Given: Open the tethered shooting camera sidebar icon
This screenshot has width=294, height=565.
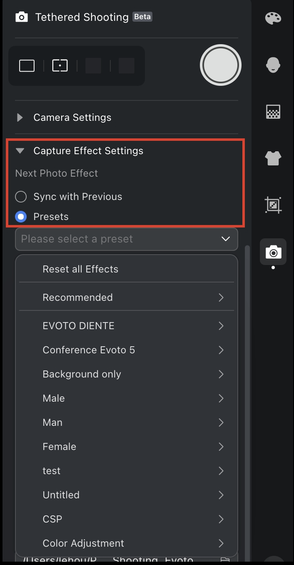Looking at the screenshot, I should click(273, 252).
